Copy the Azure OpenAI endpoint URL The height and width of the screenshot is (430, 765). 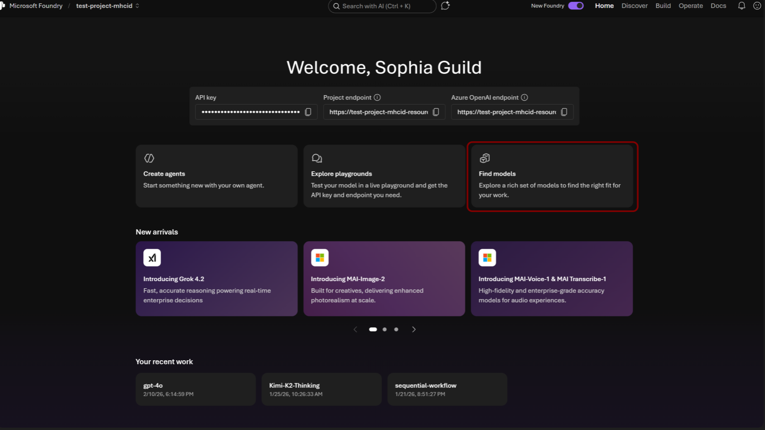[x=564, y=112]
